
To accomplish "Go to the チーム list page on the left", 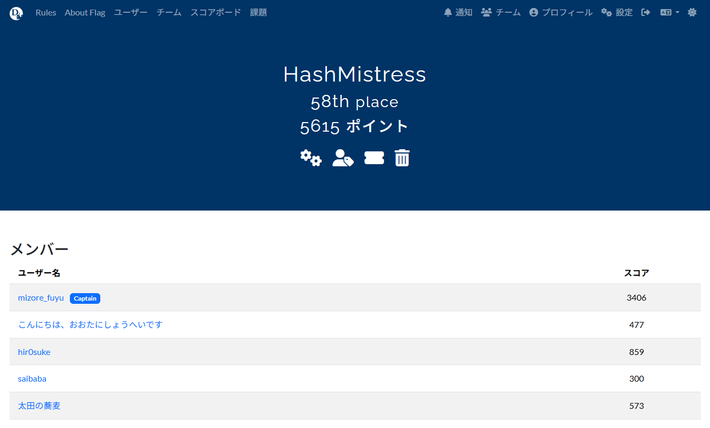I will pyautogui.click(x=169, y=12).
